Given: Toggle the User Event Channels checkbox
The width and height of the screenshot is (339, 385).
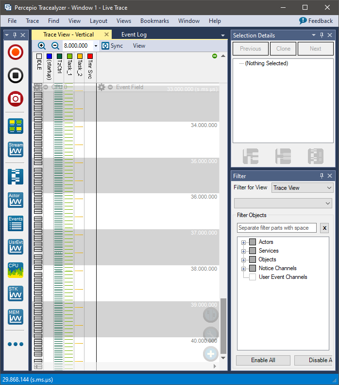Looking at the screenshot, I should [253, 277].
